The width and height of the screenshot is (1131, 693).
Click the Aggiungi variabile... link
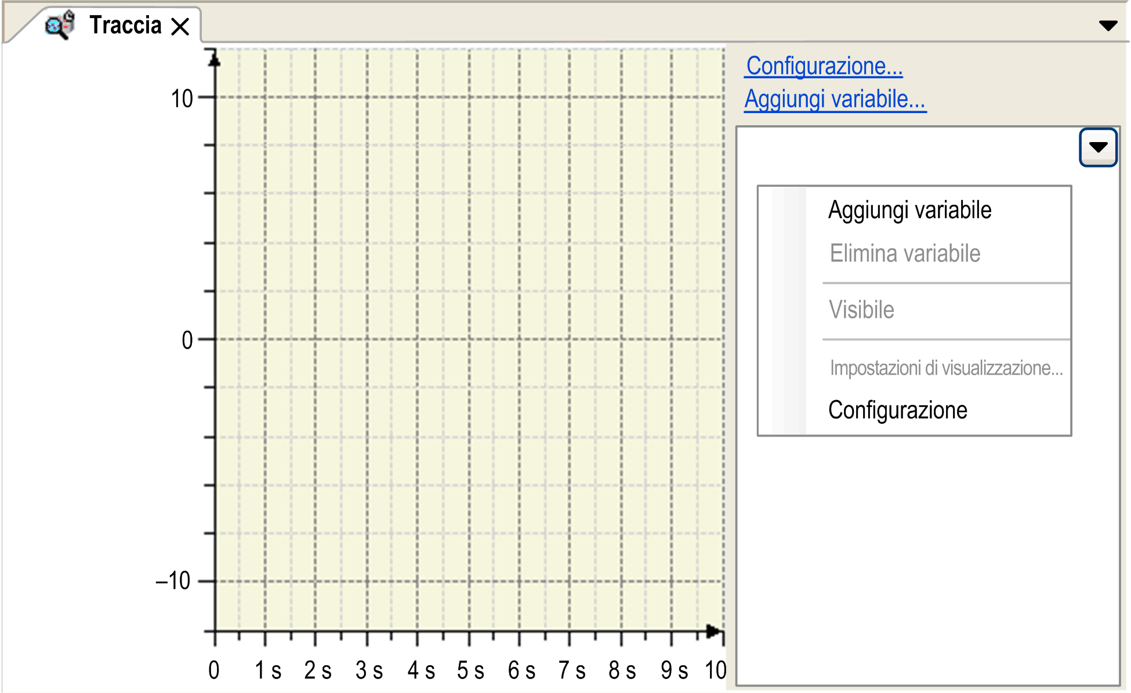point(835,99)
